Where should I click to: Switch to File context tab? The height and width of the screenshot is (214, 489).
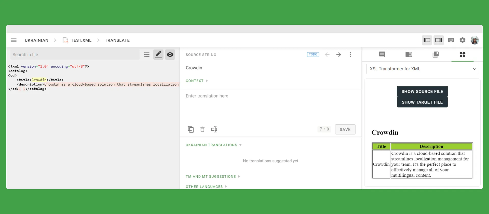pos(409,54)
